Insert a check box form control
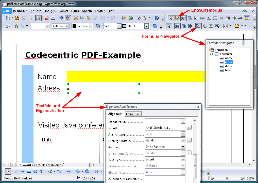 (196, 18)
